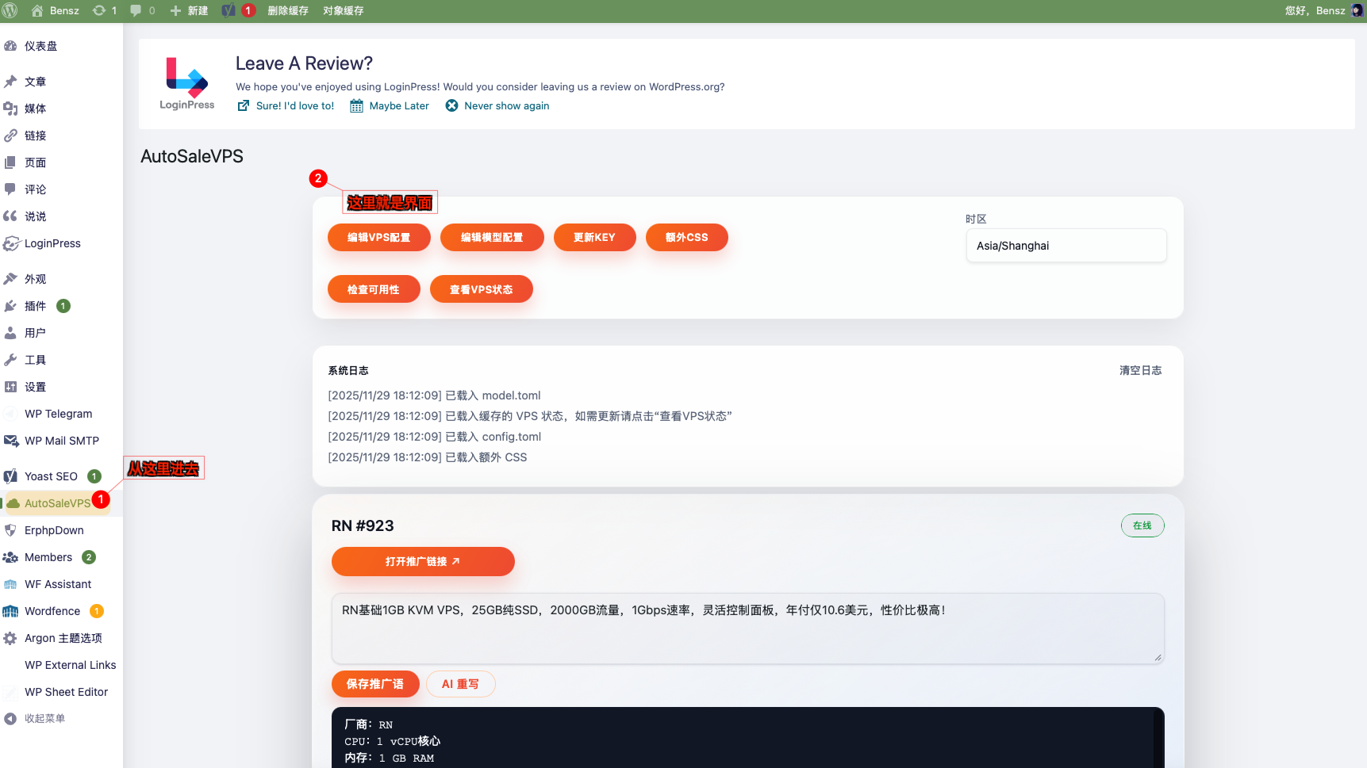Click the WordPress logo in admin bar
Viewport: 1367px width, 768px height.
[x=10, y=10]
